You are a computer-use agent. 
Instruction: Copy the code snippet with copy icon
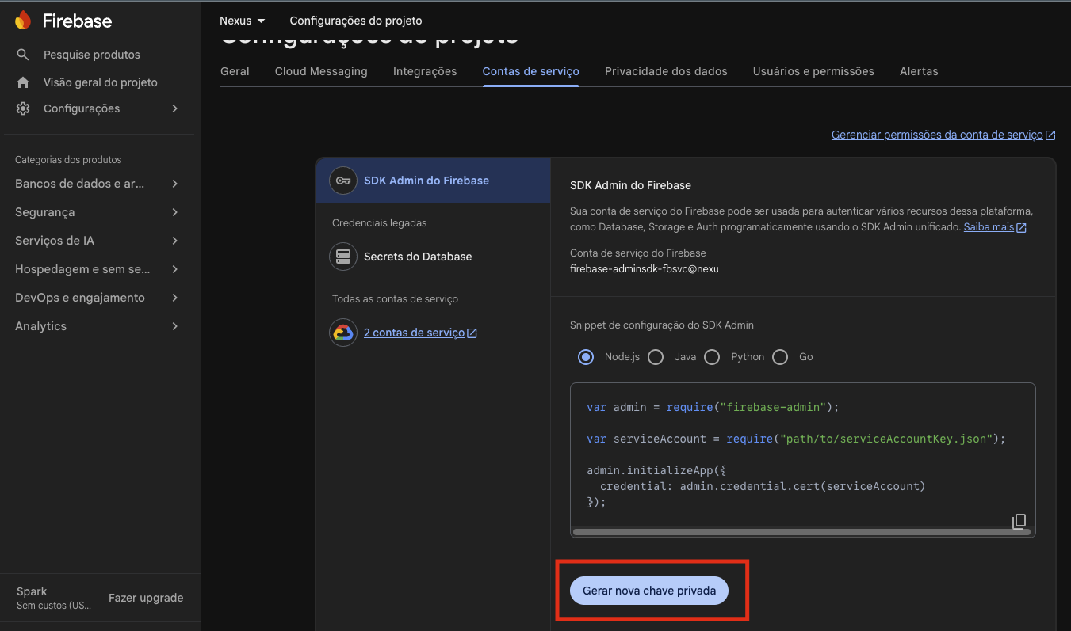(x=1019, y=521)
